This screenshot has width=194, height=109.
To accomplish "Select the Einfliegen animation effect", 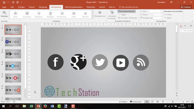I will [x=50, y=14].
